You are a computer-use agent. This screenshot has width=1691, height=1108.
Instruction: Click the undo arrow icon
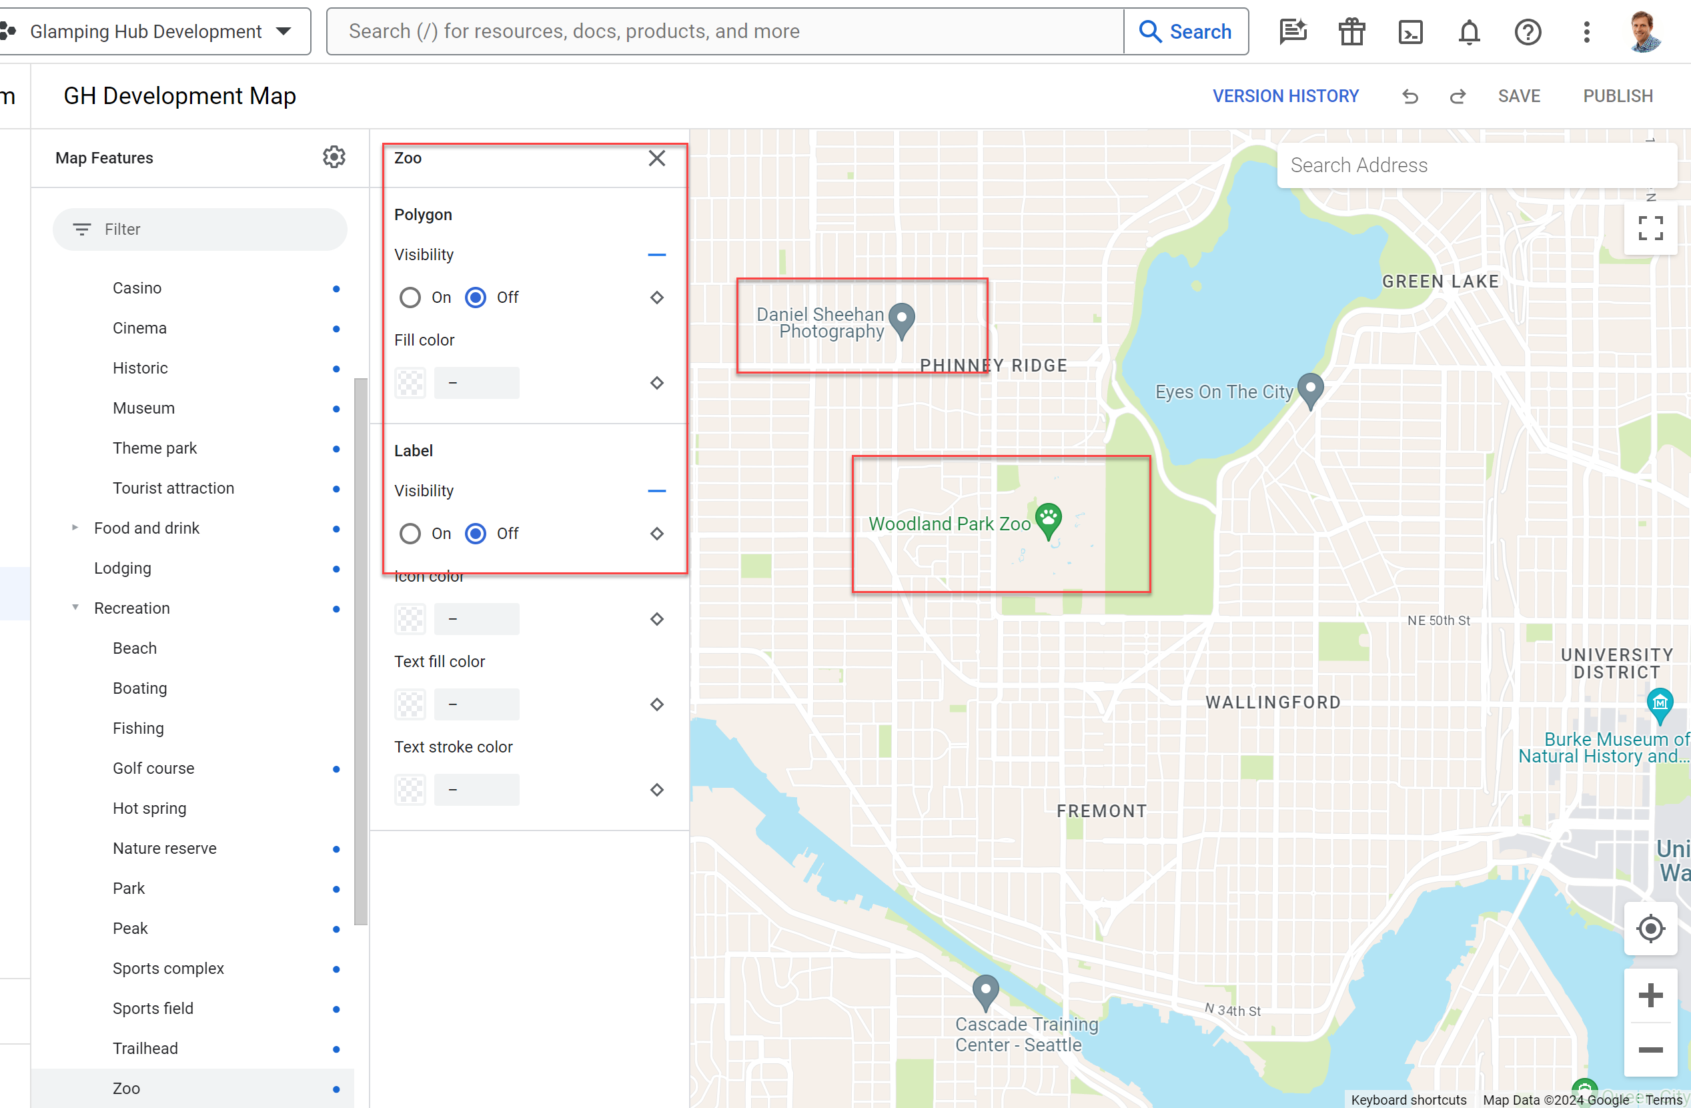point(1410,97)
